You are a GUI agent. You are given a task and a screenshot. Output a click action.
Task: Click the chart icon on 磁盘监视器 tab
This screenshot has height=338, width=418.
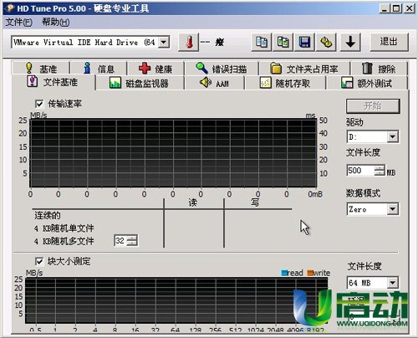coord(115,83)
